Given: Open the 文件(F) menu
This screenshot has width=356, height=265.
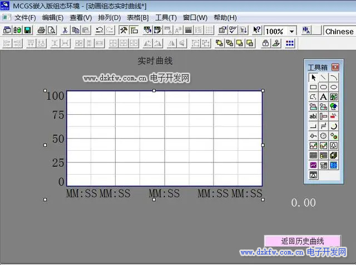Looking at the screenshot, I should coord(24,18).
